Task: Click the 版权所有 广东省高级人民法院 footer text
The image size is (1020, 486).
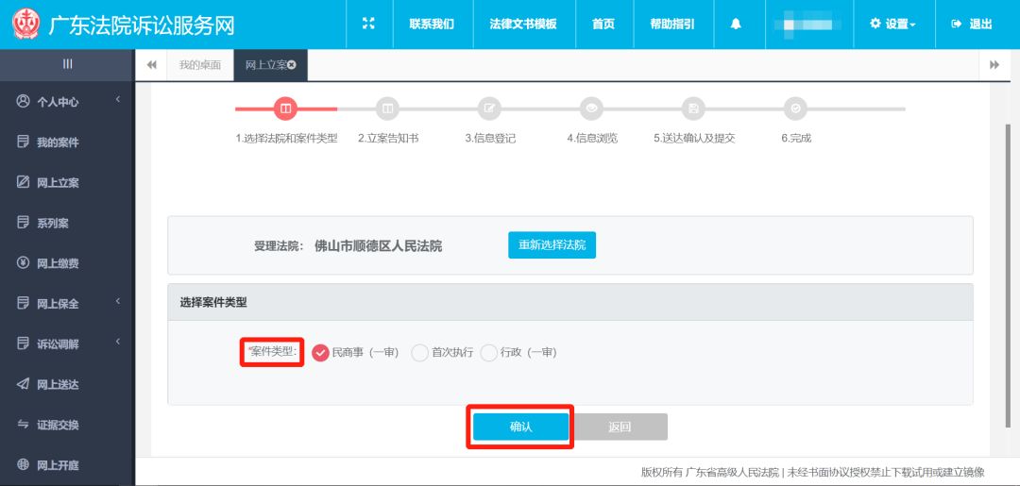Action: tap(710, 473)
